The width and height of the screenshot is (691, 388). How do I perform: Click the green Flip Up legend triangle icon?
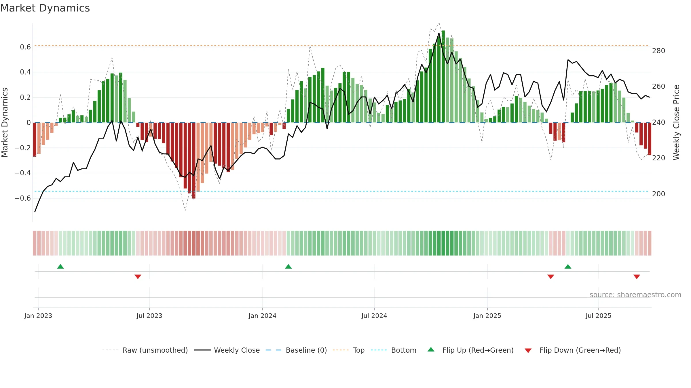click(431, 349)
